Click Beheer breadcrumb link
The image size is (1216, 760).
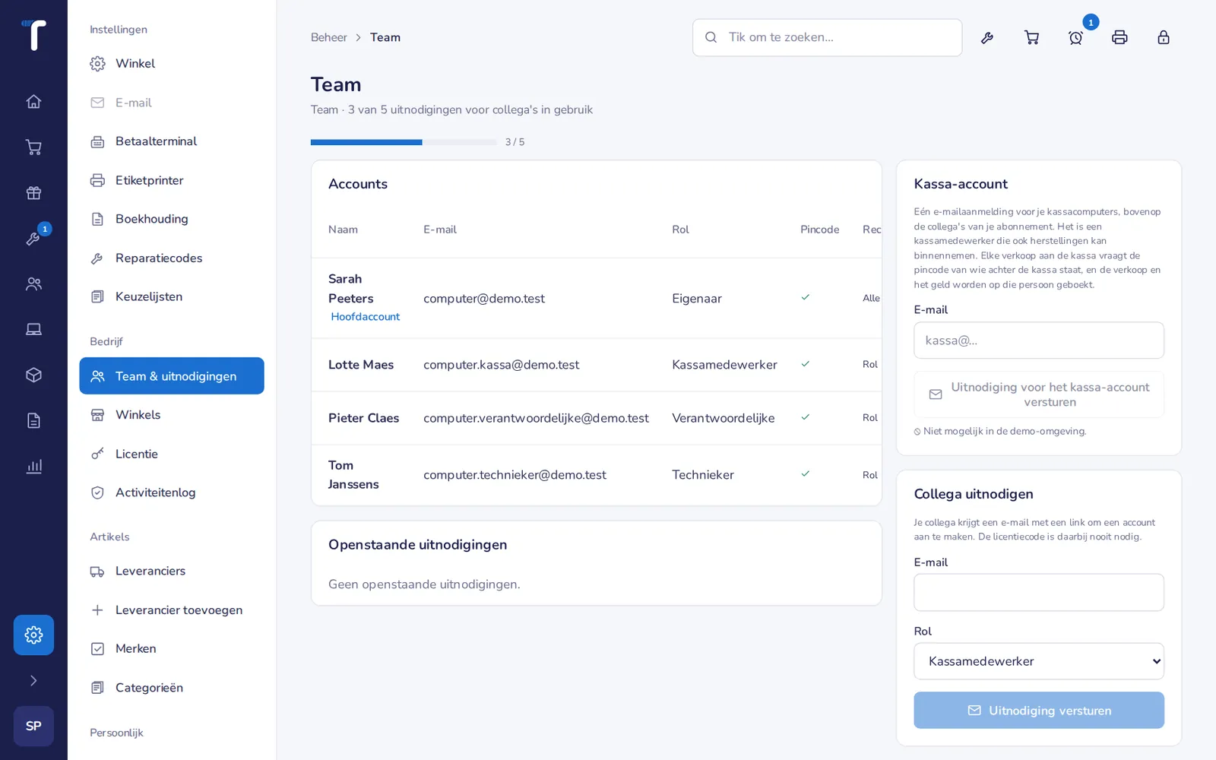328,37
